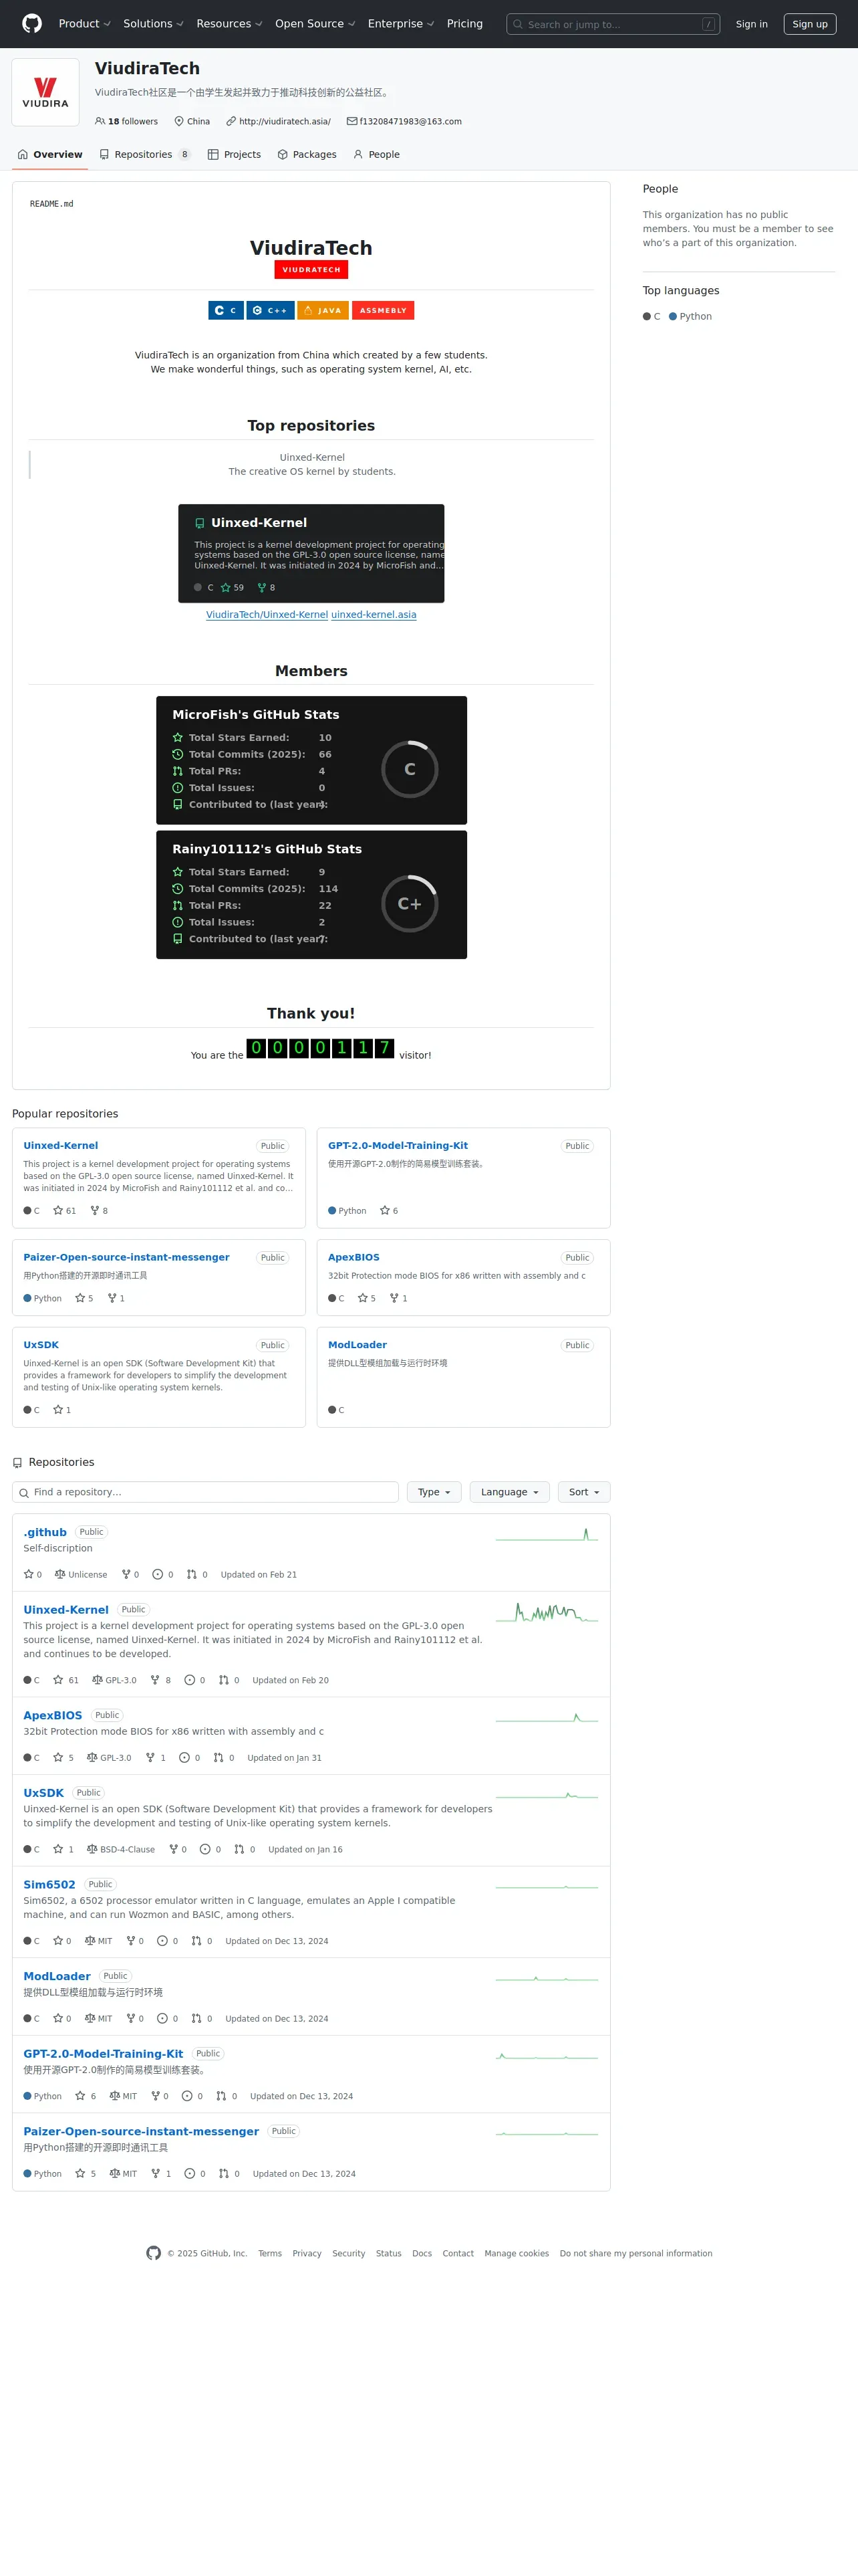
Task: Click the C language badge
Action: [x=226, y=311]
